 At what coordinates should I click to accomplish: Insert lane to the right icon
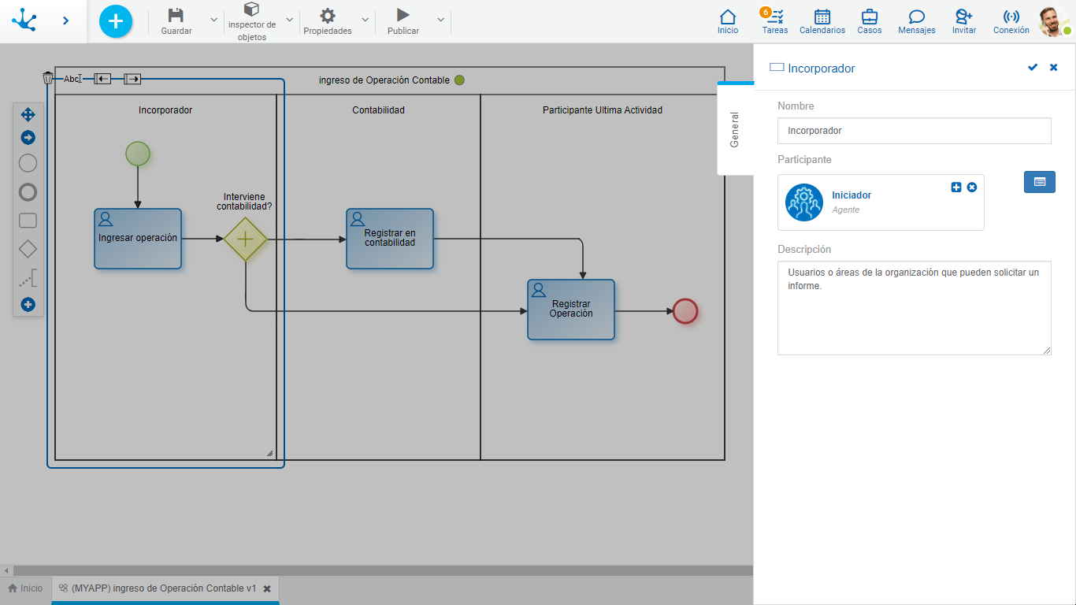(x=132, y=79)
